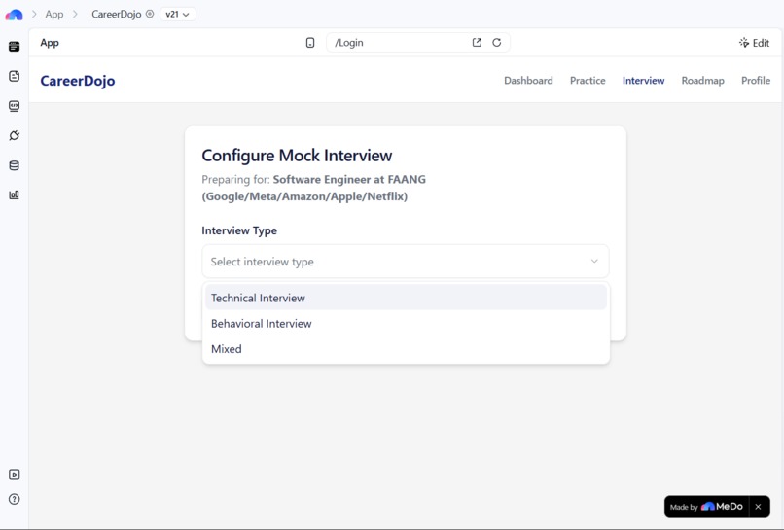The height and width of the screenshot is (530, 784).
Task: Open the help question mark icon
Action: 14,499
